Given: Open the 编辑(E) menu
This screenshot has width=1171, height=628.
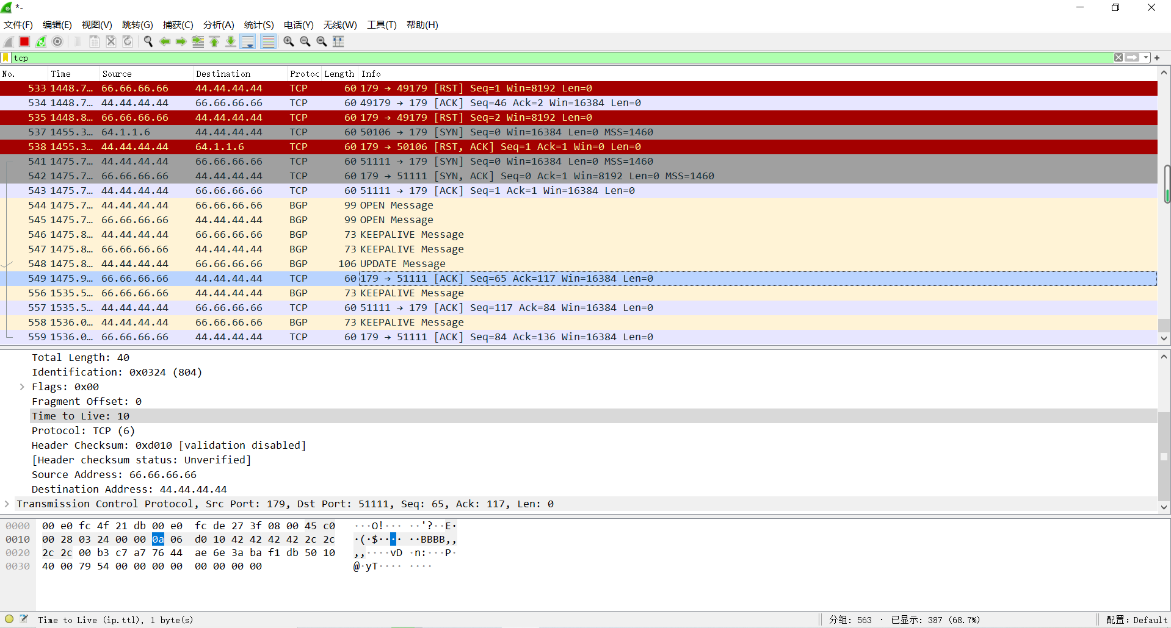Looking at the screenshot, I should click(57, 25).
